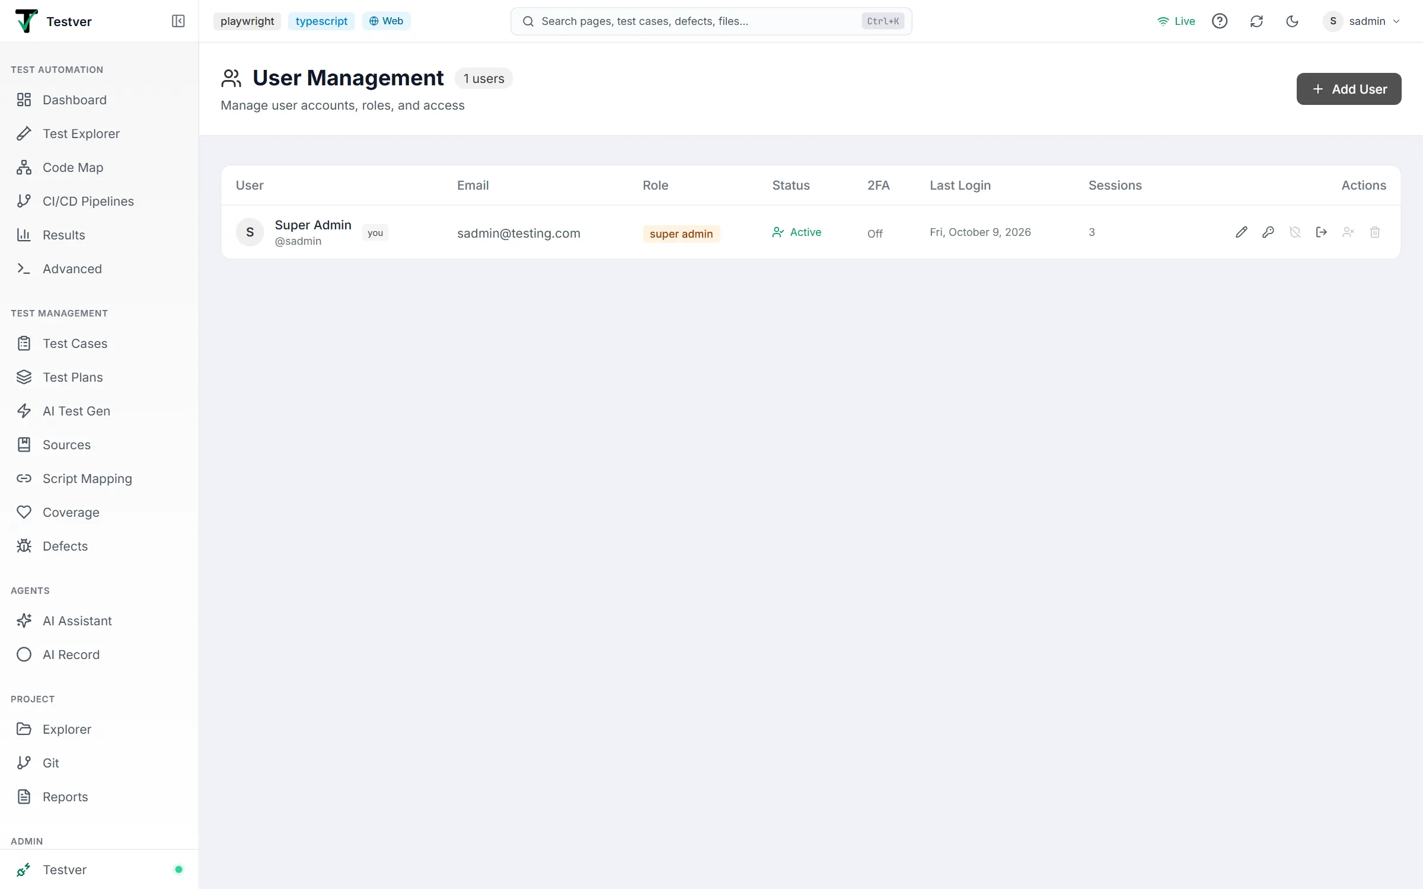Click the User column header
Viewport: 1423px width, 889px height.
(250, 186)
